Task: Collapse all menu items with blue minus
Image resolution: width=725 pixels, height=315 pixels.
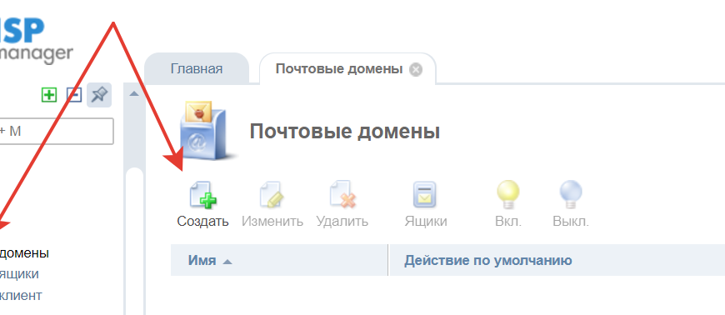Action: 74,95
